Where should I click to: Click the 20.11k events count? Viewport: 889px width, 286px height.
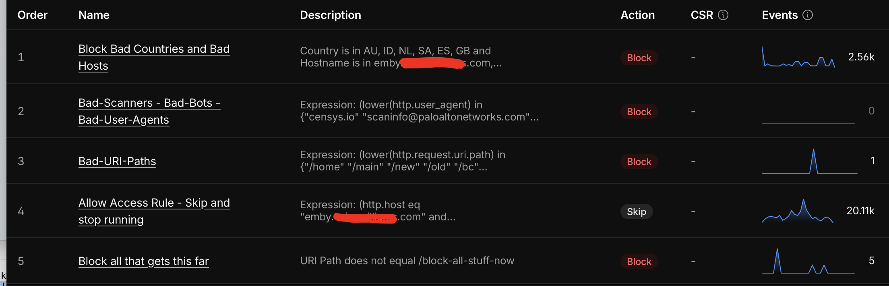pyautogui.click(x=860, y=211)
